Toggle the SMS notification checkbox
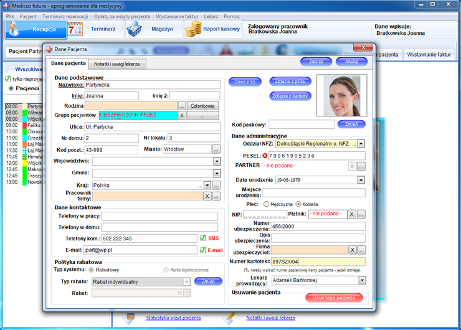461x330 pixels. [x=203, y=238]
